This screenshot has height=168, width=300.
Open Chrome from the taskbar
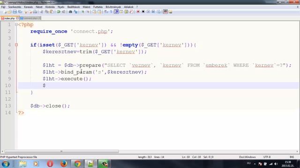[x=77, y=164]
